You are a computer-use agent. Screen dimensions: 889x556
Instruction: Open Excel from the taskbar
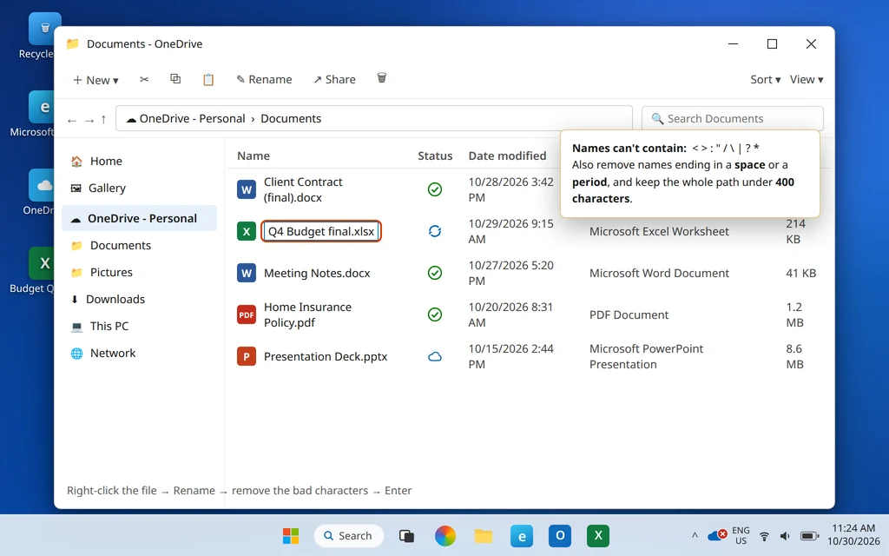click(598, 535)
